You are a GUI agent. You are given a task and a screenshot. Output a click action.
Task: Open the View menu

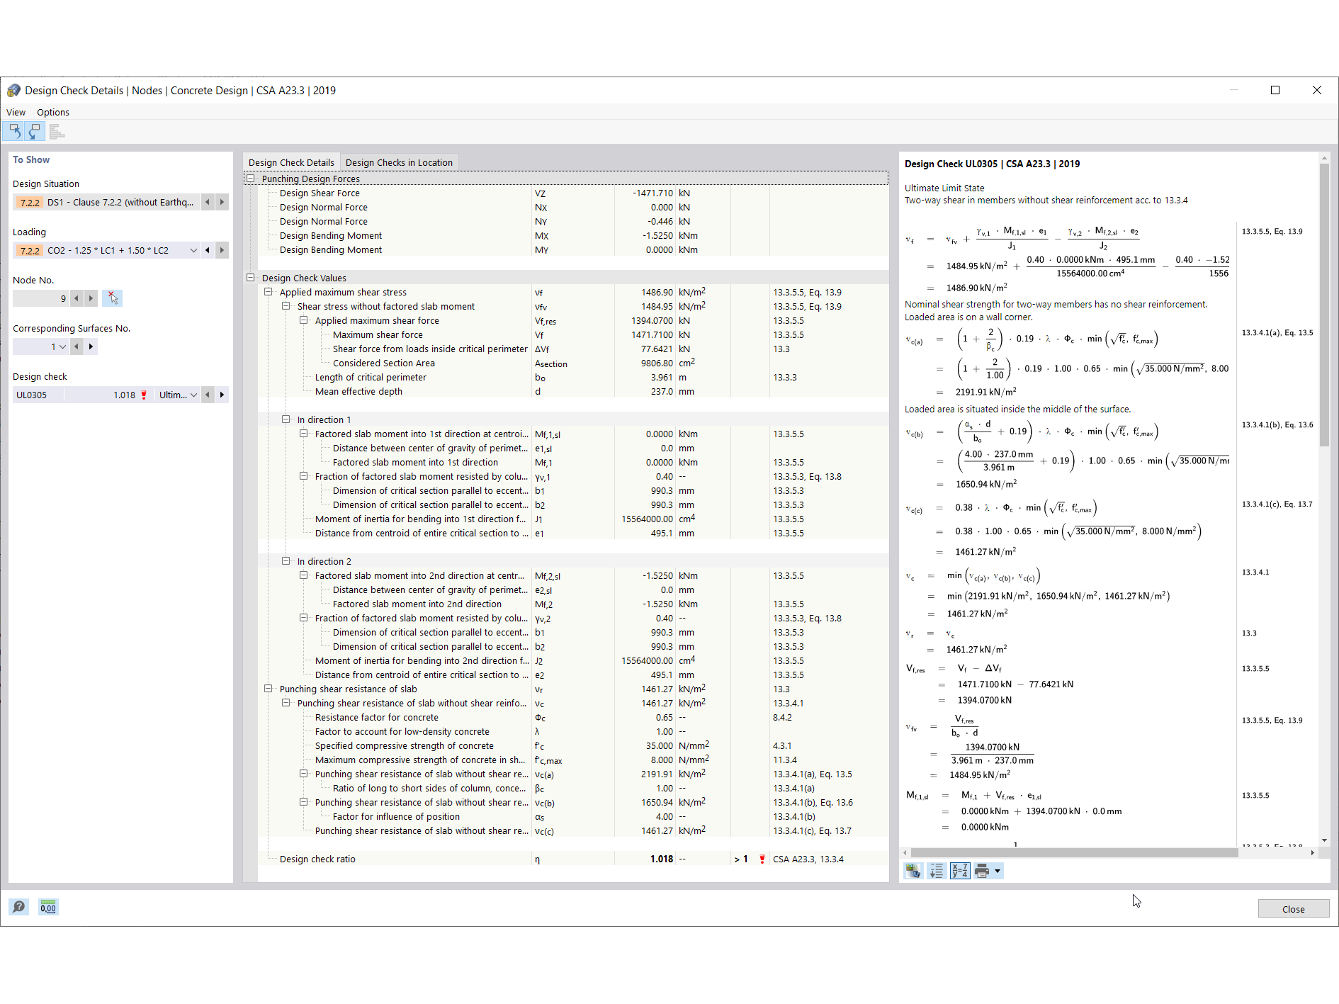pos(16,112)
